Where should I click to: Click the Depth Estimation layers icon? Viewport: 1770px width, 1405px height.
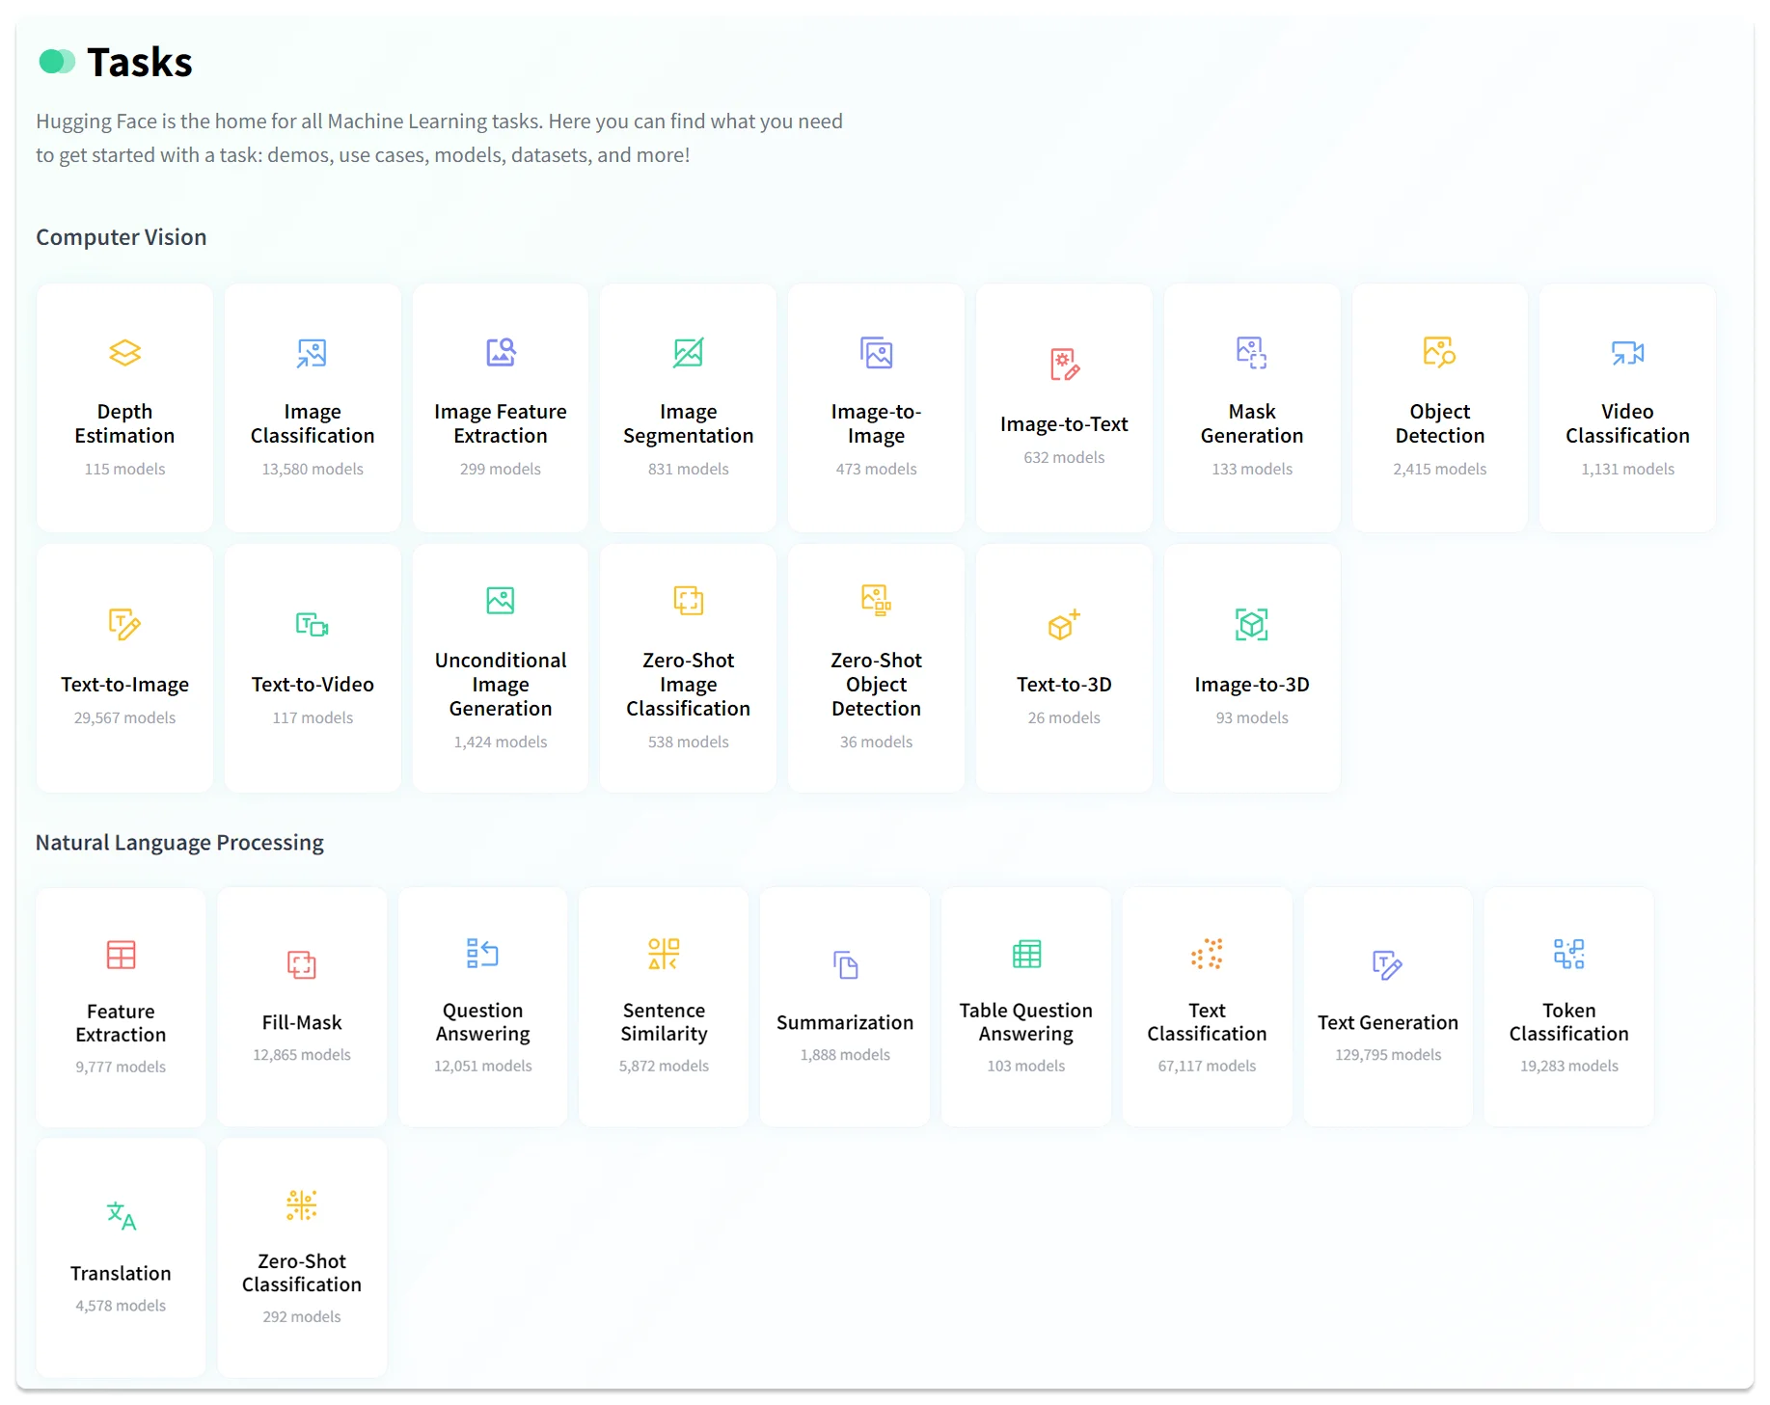pos(124,353)
